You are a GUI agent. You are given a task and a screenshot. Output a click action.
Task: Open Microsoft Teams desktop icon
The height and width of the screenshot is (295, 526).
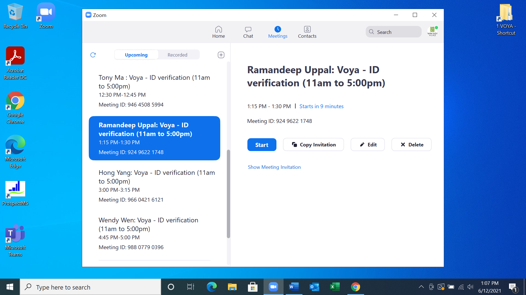15,240
